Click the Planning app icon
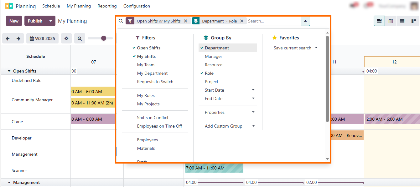The height and width of the screenshot is (187, 420). click(9, 6)
